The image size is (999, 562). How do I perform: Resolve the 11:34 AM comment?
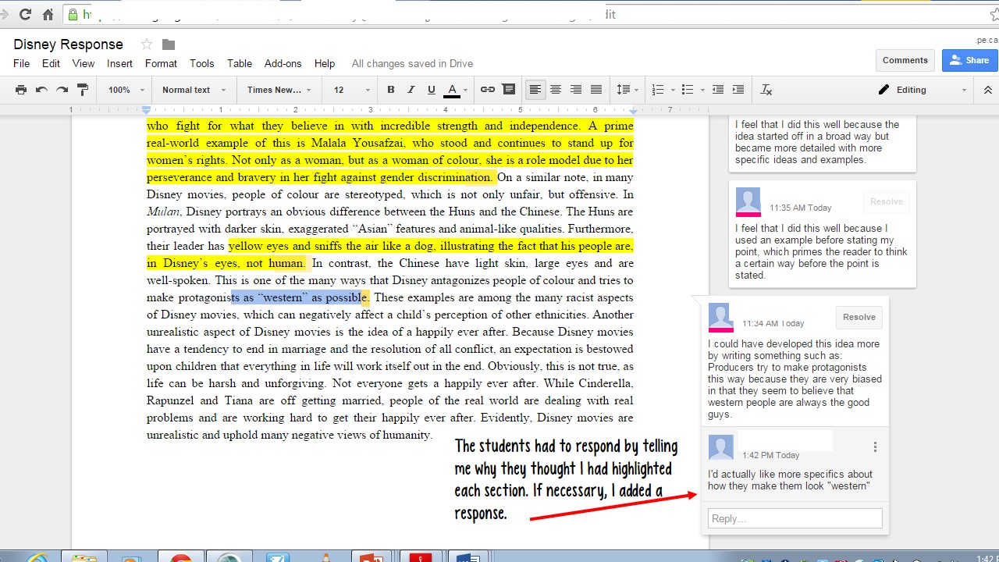(x=859, y=317)
